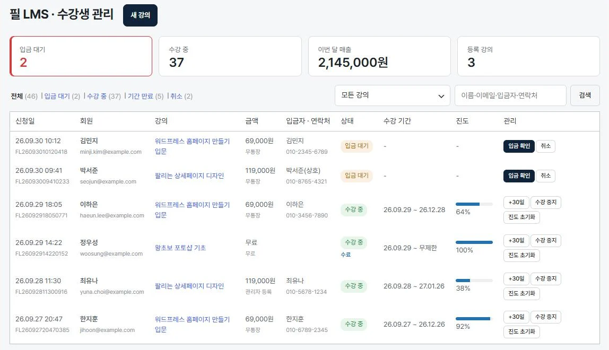Reset progress for 한지훈 with 진도 초기화
The image size is (609, 350).
tap(521, 332)
